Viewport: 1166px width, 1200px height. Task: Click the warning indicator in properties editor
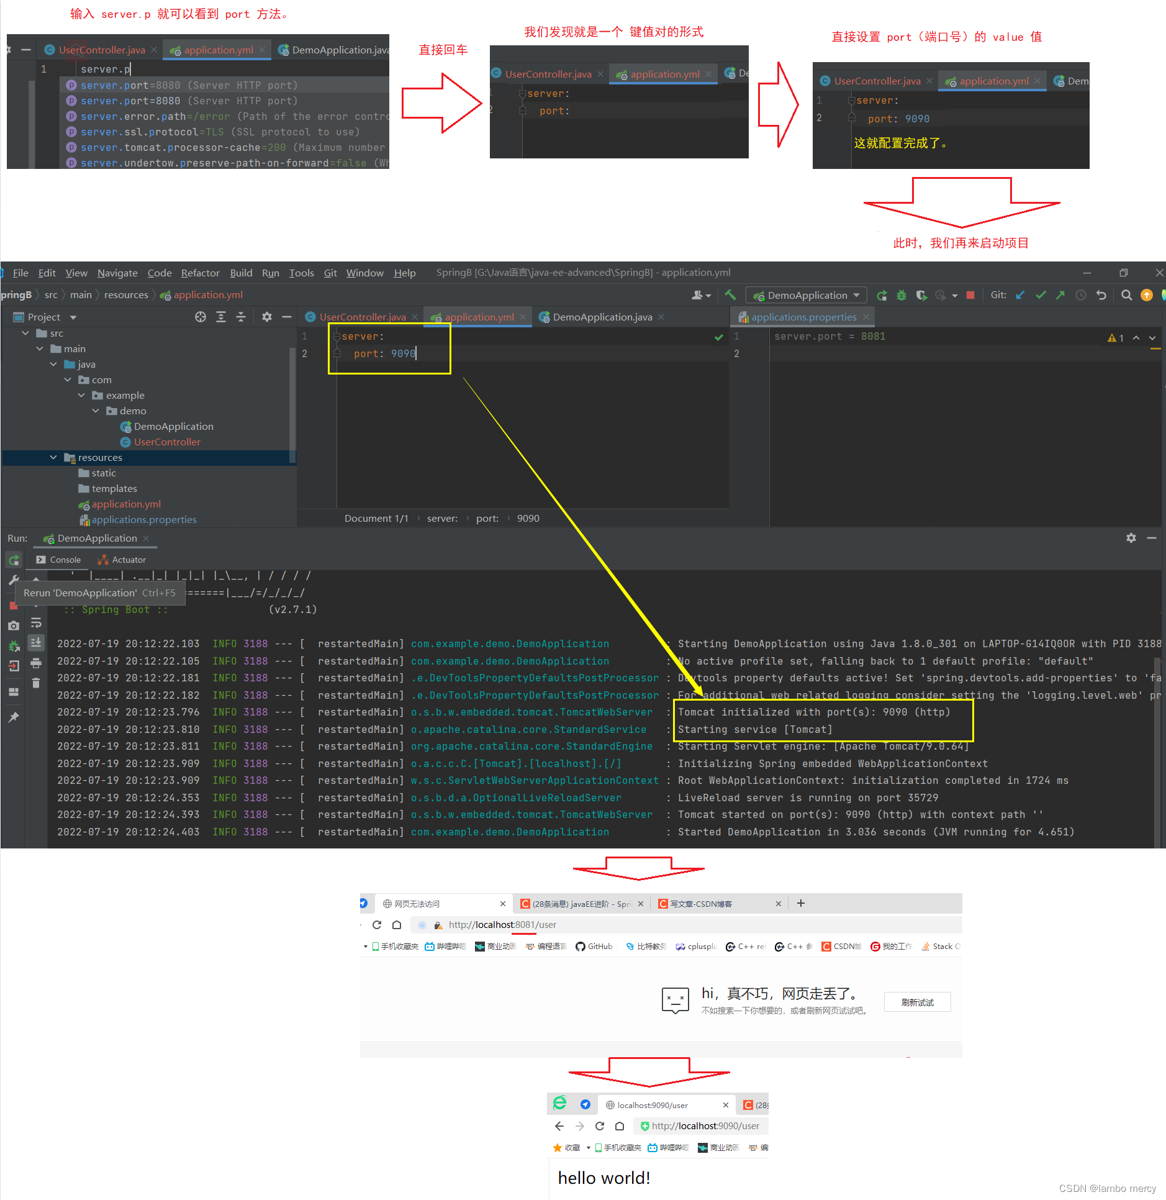click(1116, 338)
